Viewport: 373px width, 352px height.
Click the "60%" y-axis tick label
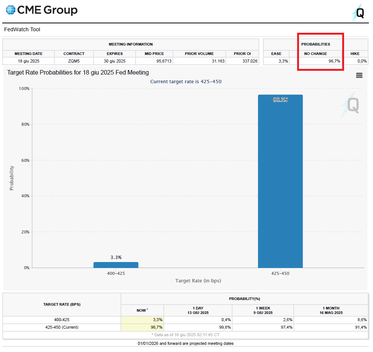click(x=25, y=160)
